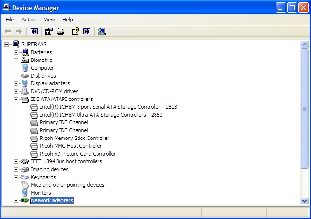The image size is (311, 219).
Task: Click the Print toolbar icon
Action: coord(60,31)
